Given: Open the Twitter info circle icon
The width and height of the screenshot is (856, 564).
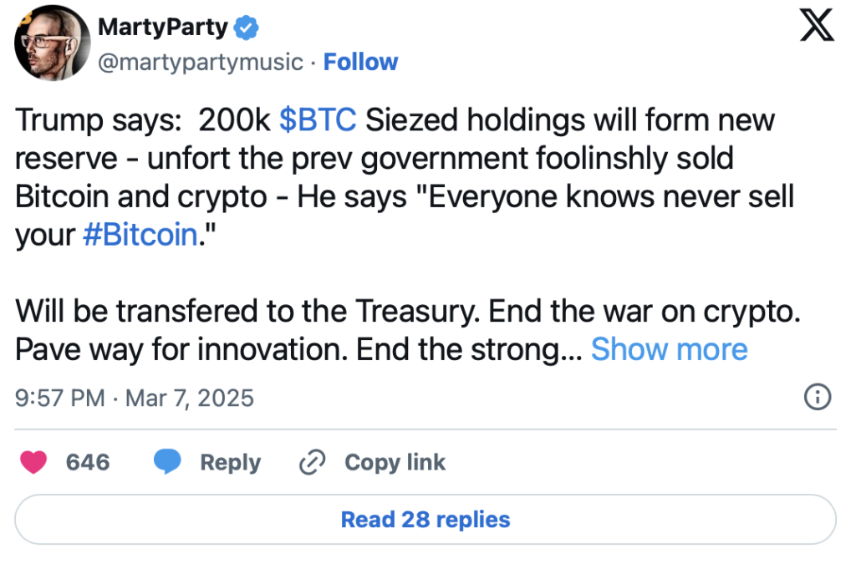Looking at the screenshot, I should coord(817,398).
